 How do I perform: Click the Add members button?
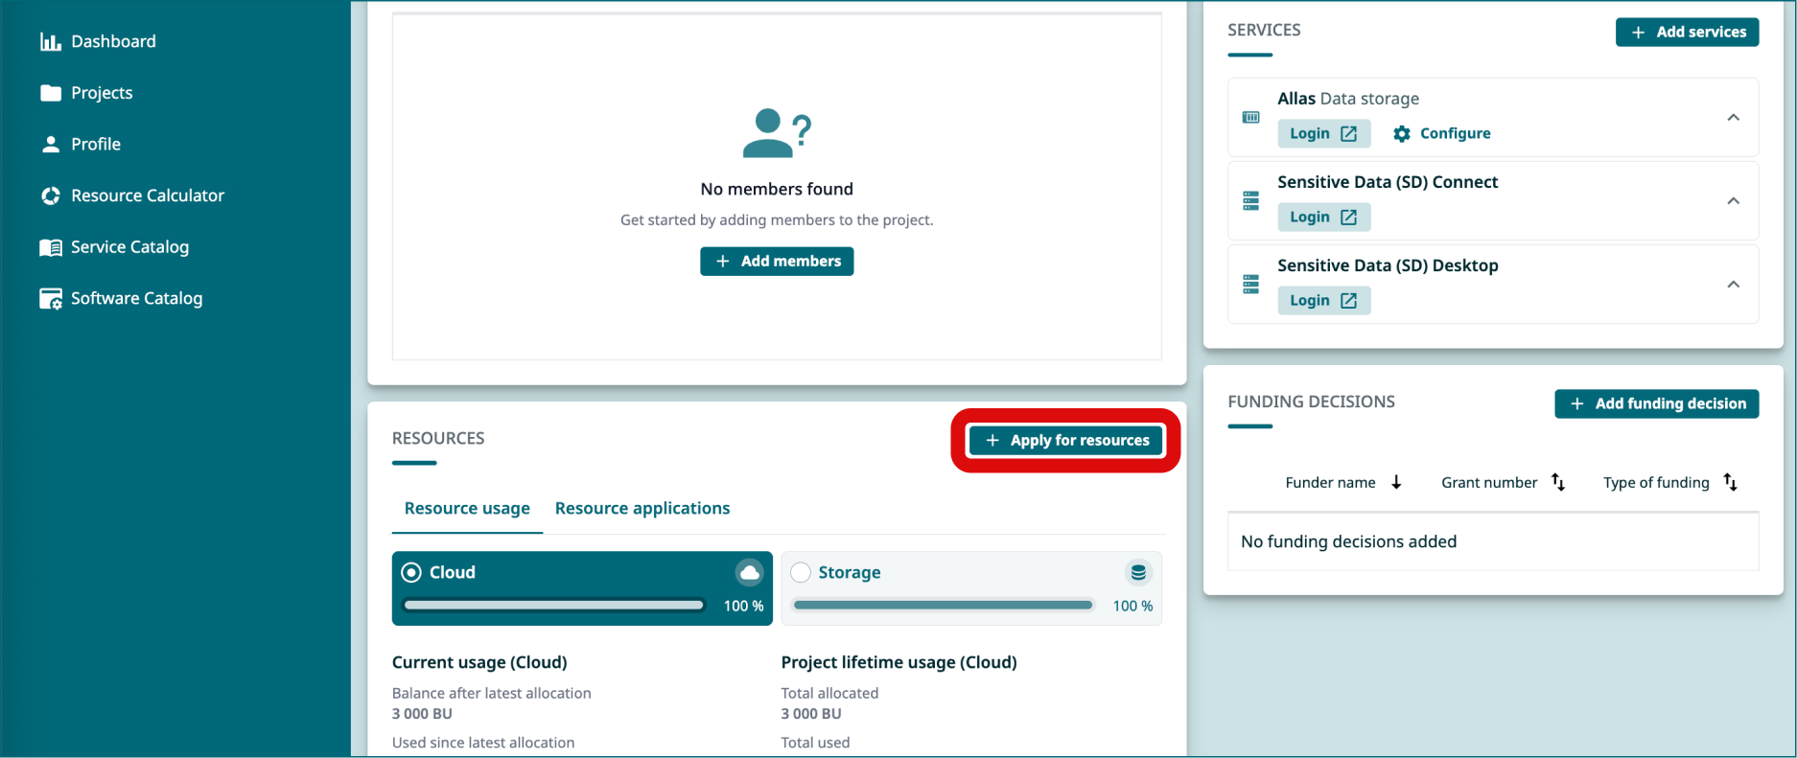[777, 261]
